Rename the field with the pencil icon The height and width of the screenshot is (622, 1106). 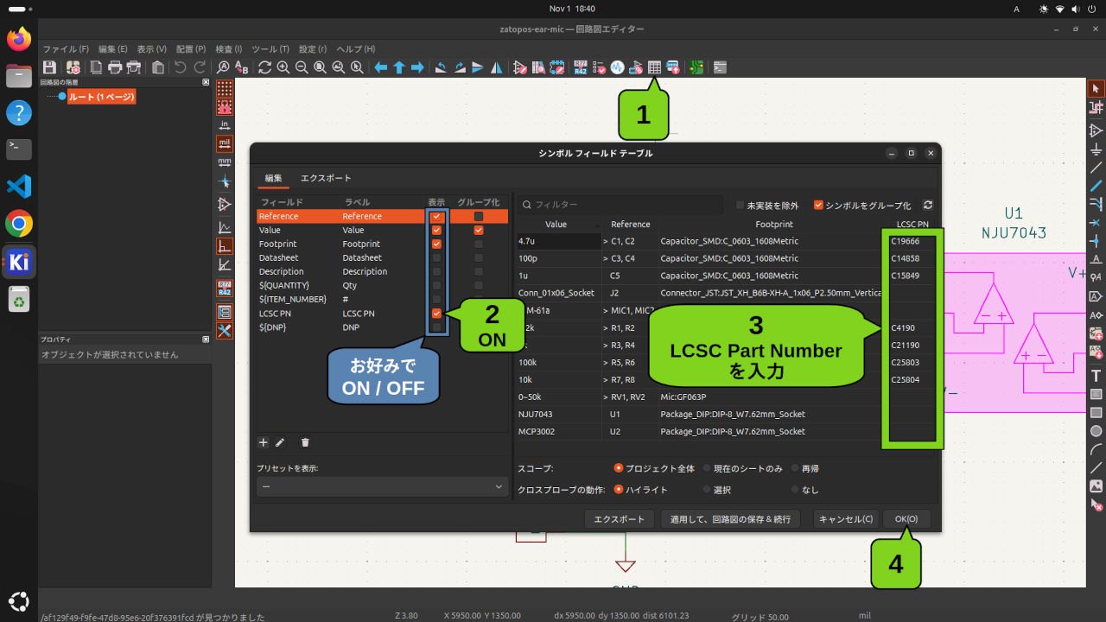coord(280,442)
